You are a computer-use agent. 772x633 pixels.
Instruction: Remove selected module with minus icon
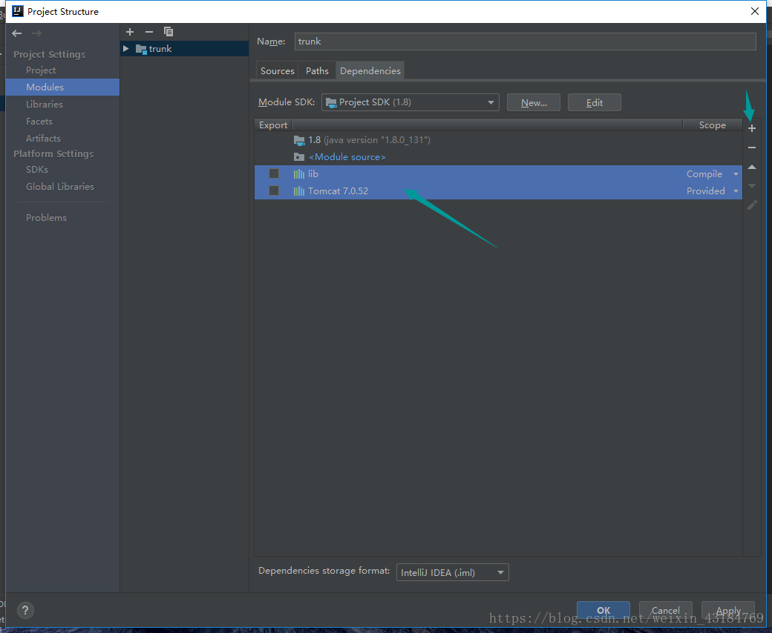point(149,32)
